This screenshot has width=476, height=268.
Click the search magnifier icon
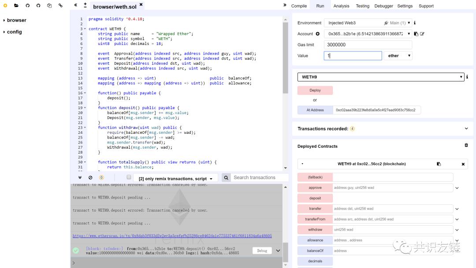pos(226,178)
